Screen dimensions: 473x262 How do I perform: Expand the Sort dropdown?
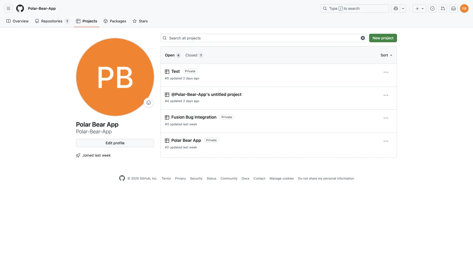pos(386,55)
